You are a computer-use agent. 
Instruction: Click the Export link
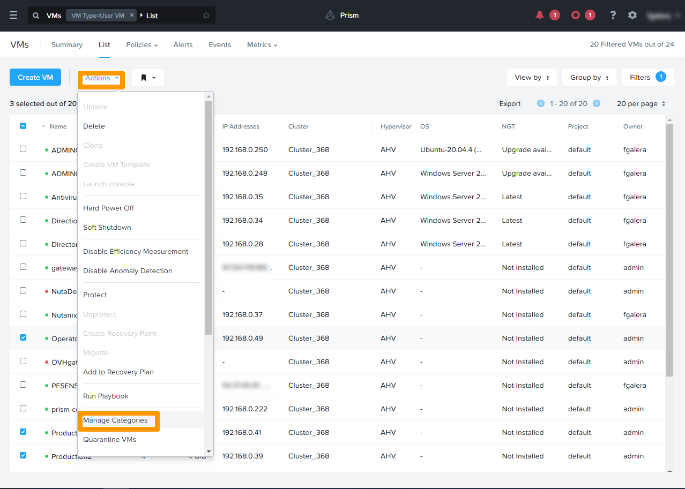coord(509,103)
